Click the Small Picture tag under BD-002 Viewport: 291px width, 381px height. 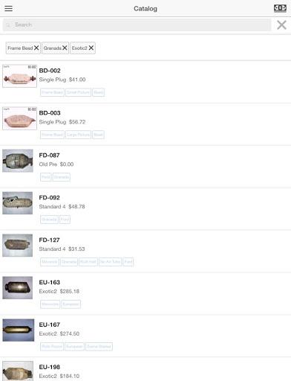[78, 92]
